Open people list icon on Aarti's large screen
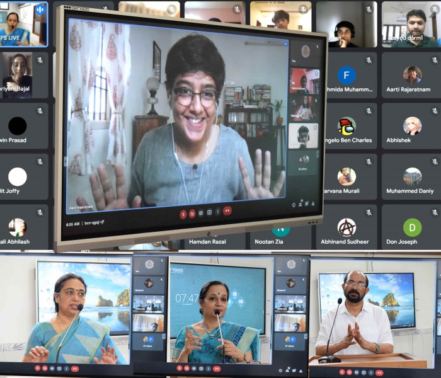 [301, 204]
